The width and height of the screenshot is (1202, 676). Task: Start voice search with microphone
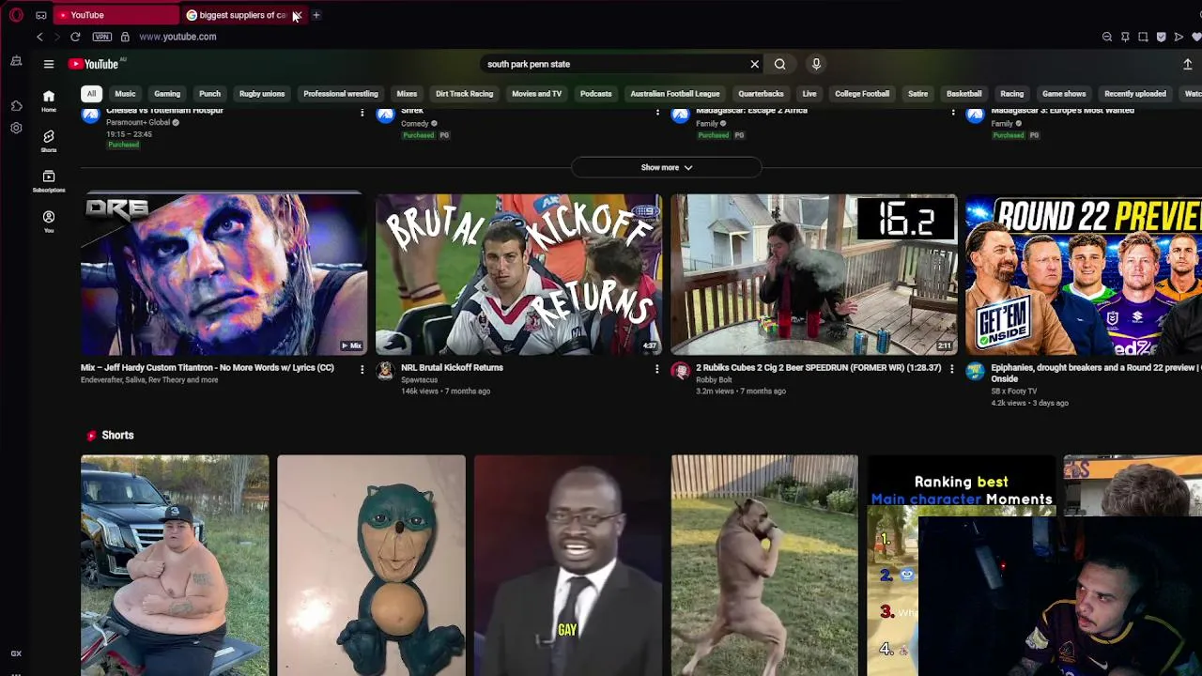[x=816, y=64]
